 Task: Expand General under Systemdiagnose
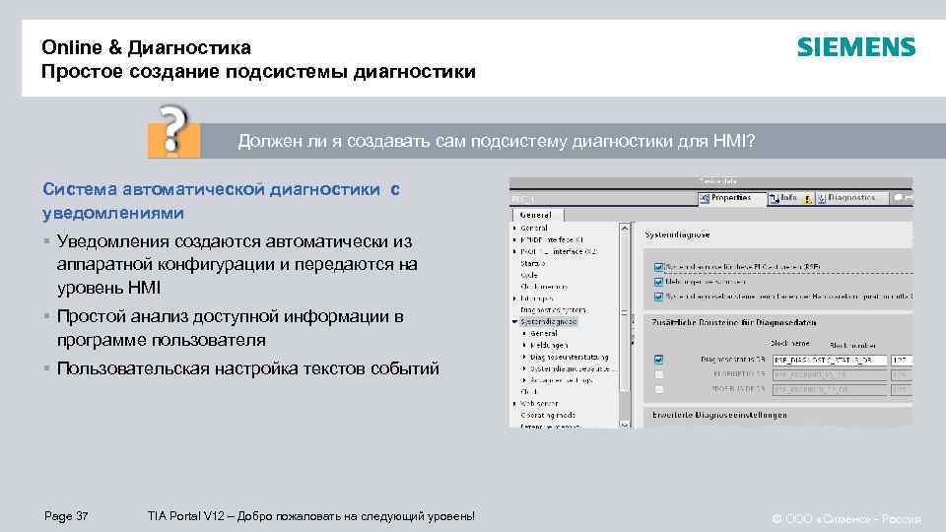524,334
